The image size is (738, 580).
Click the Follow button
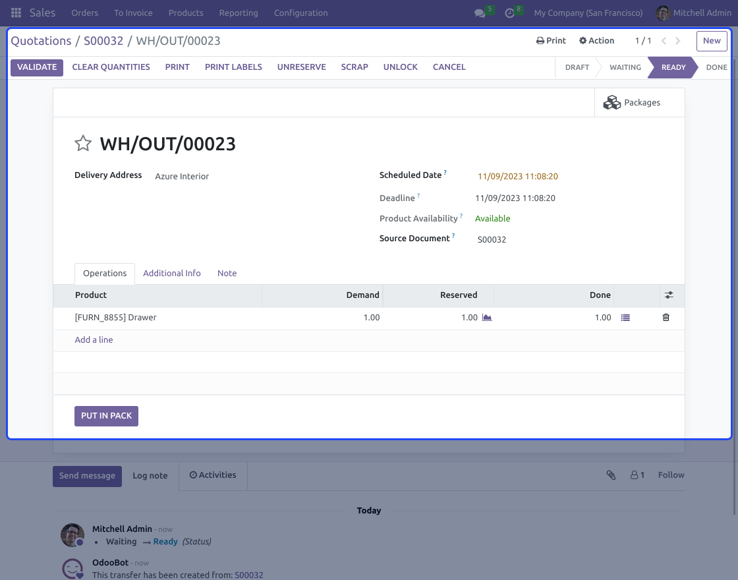coord(671,475)
